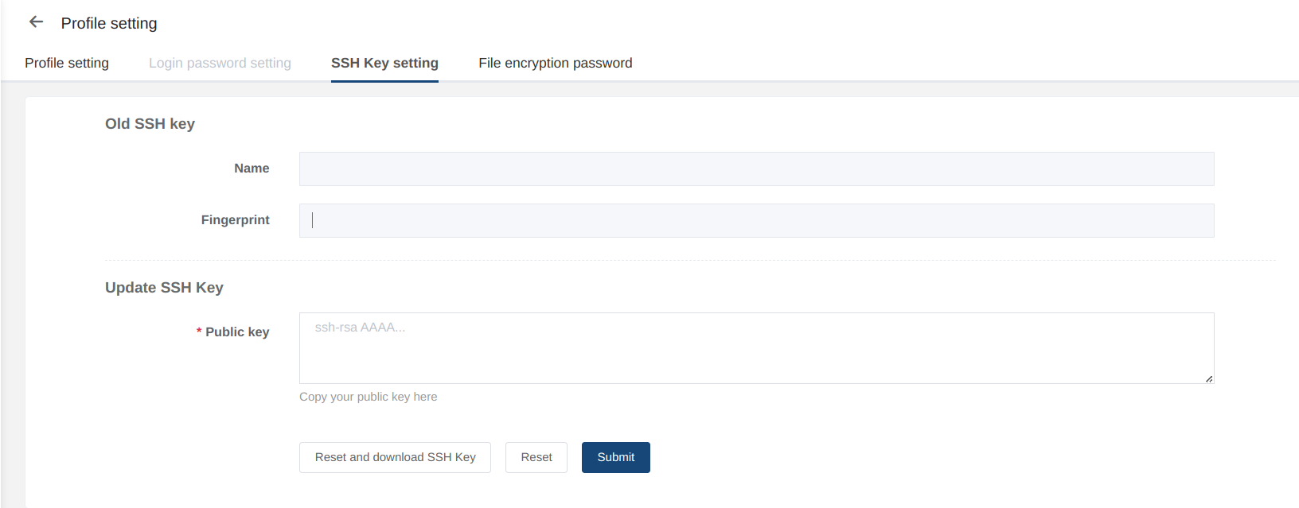Screen dimensions: 1299x508
Task: Click the red required asterisk
Action: 199,332
